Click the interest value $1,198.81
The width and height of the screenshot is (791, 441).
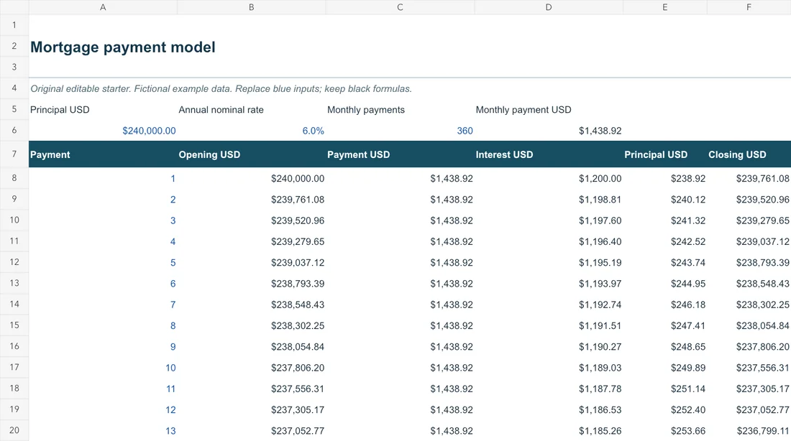point(600,200)
